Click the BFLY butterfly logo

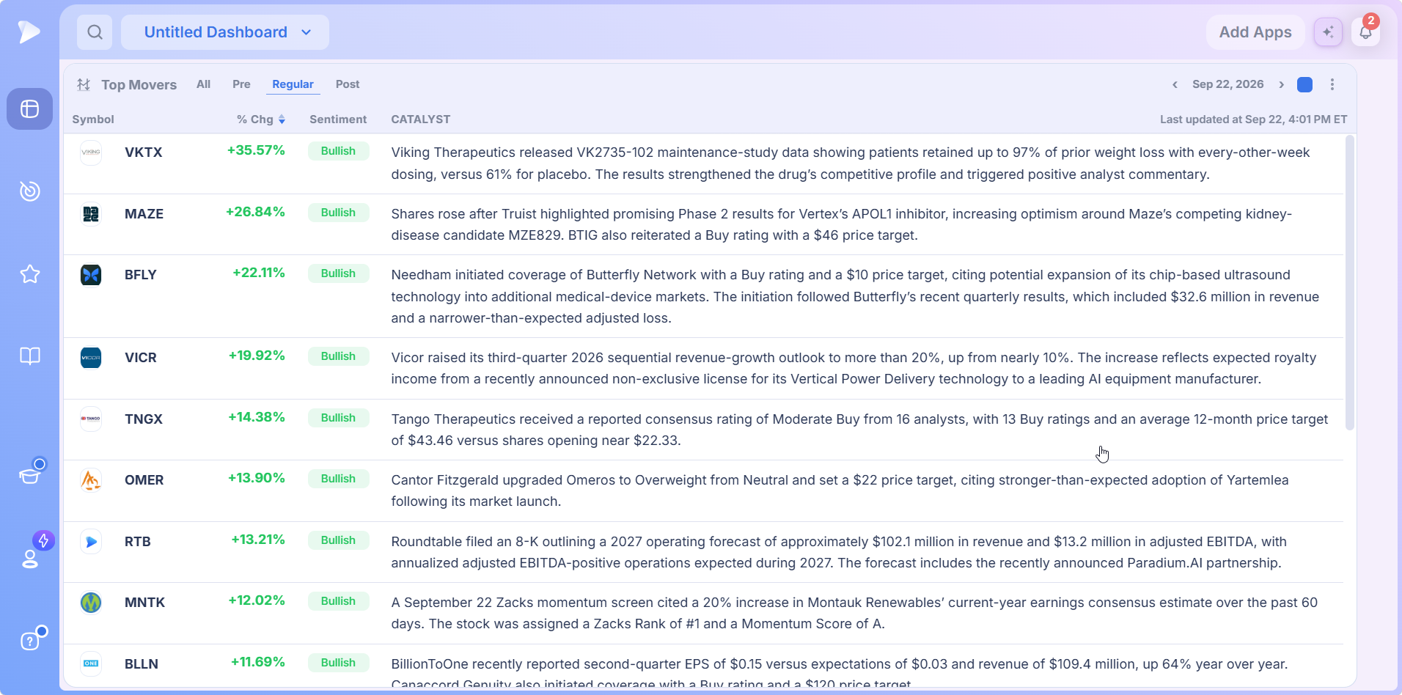click(x=91, y=275)
